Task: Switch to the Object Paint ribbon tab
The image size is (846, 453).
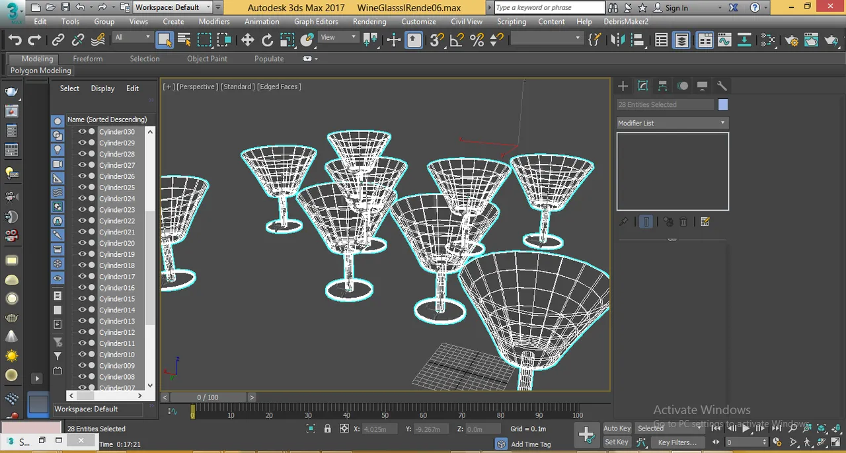Action: point(207,59)
